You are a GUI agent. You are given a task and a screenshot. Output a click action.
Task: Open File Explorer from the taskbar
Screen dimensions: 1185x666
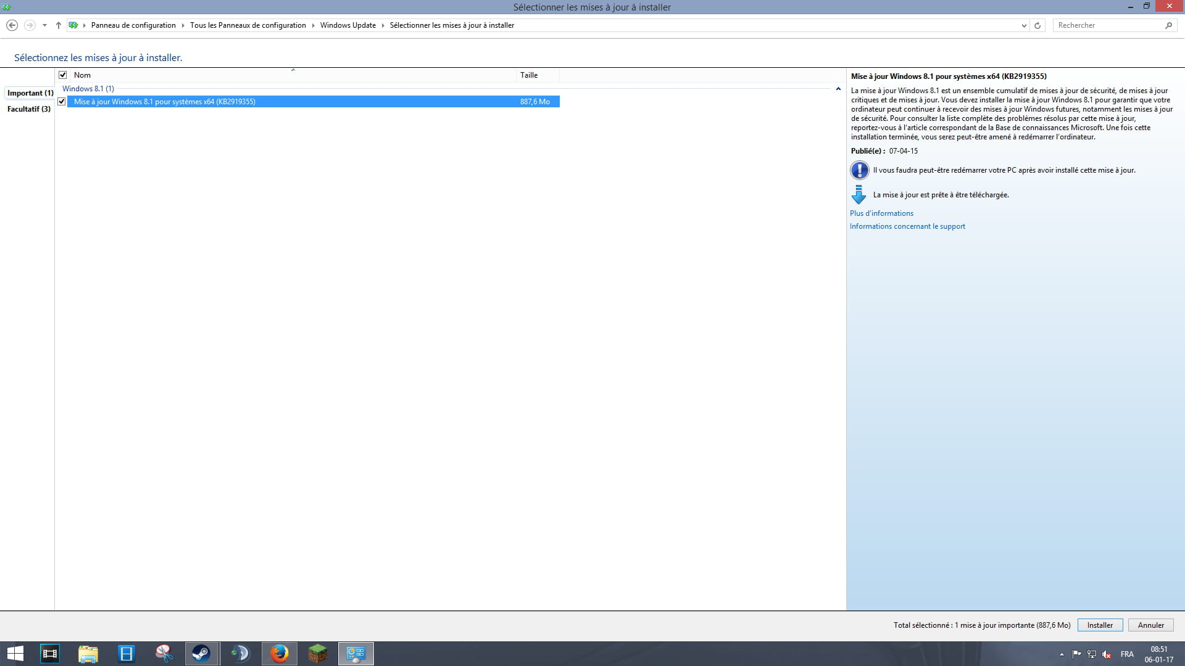tap(88, 654)
